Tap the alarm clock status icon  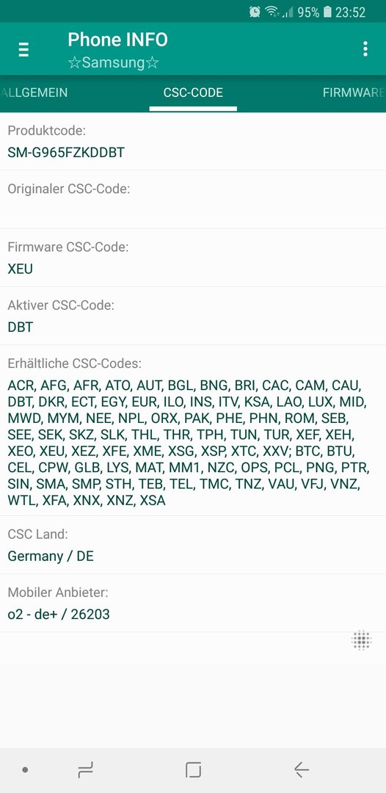(255, 11)
